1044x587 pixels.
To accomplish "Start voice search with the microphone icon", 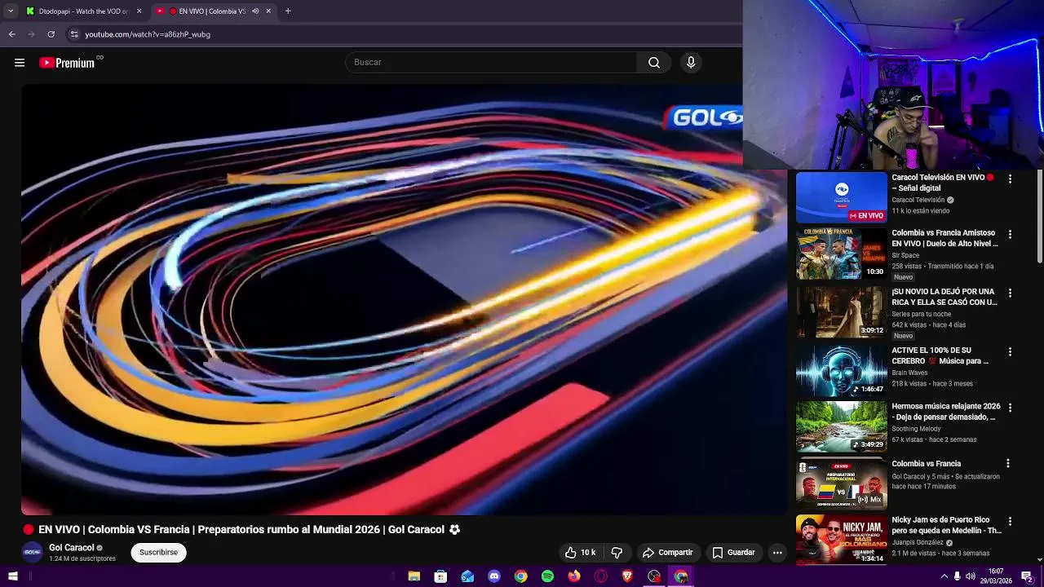I will pyautogui.click(x=691, y=63).
